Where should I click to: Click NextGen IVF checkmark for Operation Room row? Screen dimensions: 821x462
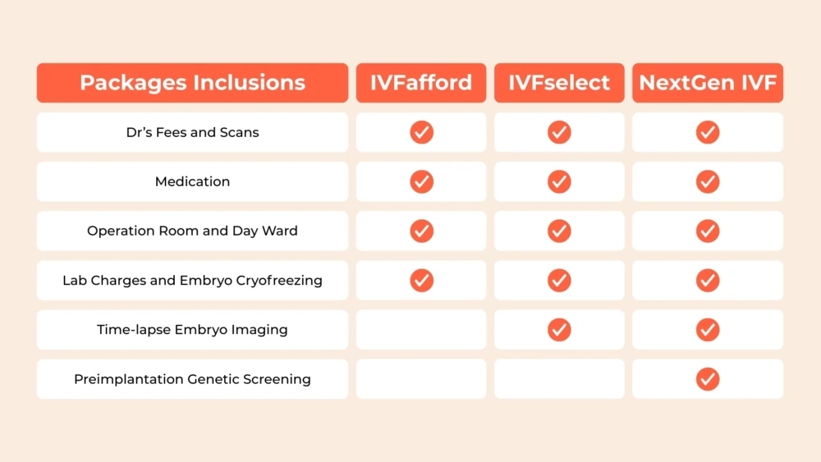pos(708,231)
